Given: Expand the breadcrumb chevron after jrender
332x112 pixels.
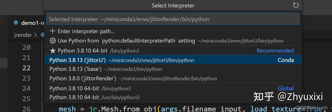Looking at the screenshot, I should click(x=36, y=35).
